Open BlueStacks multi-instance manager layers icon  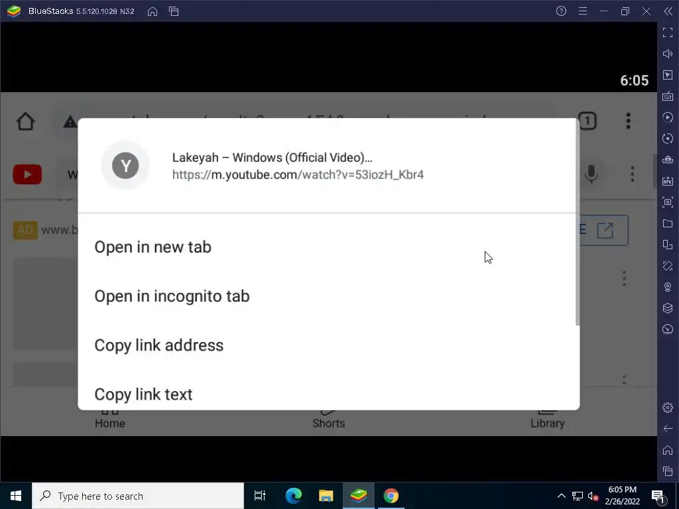[x=668, y=308]
